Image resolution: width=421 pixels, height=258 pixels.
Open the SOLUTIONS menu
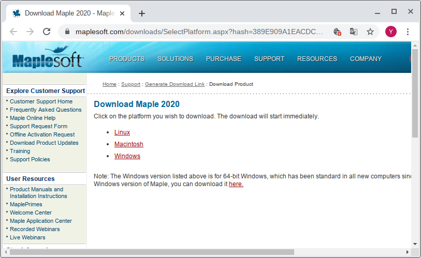coord(176,59)
